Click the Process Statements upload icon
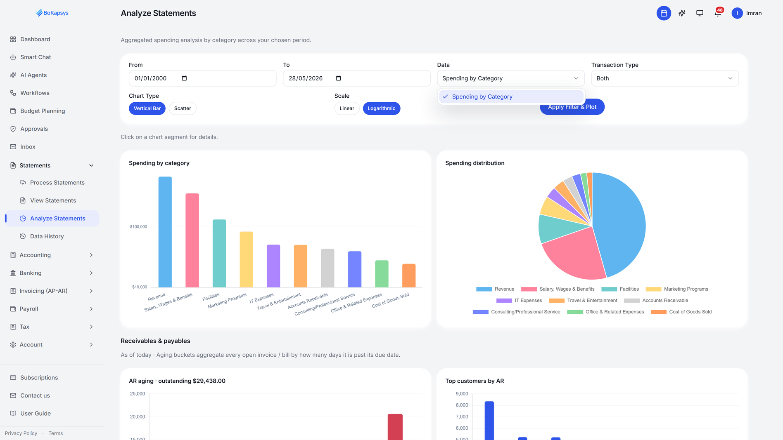 [x=23, y=183]
